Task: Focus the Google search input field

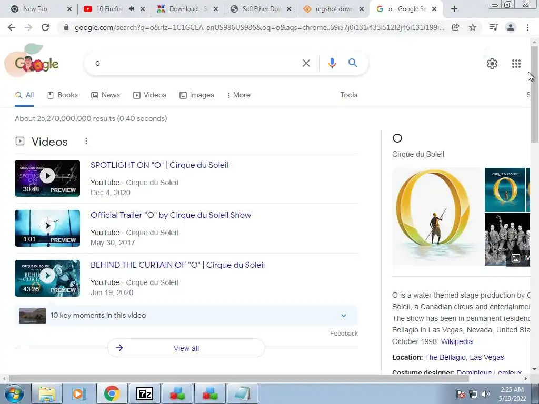Action: click(196, 63)
